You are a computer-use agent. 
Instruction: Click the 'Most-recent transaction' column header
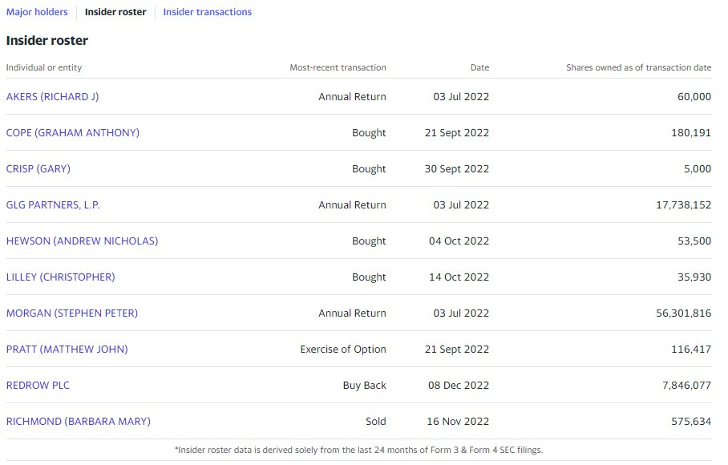[338, 67]
